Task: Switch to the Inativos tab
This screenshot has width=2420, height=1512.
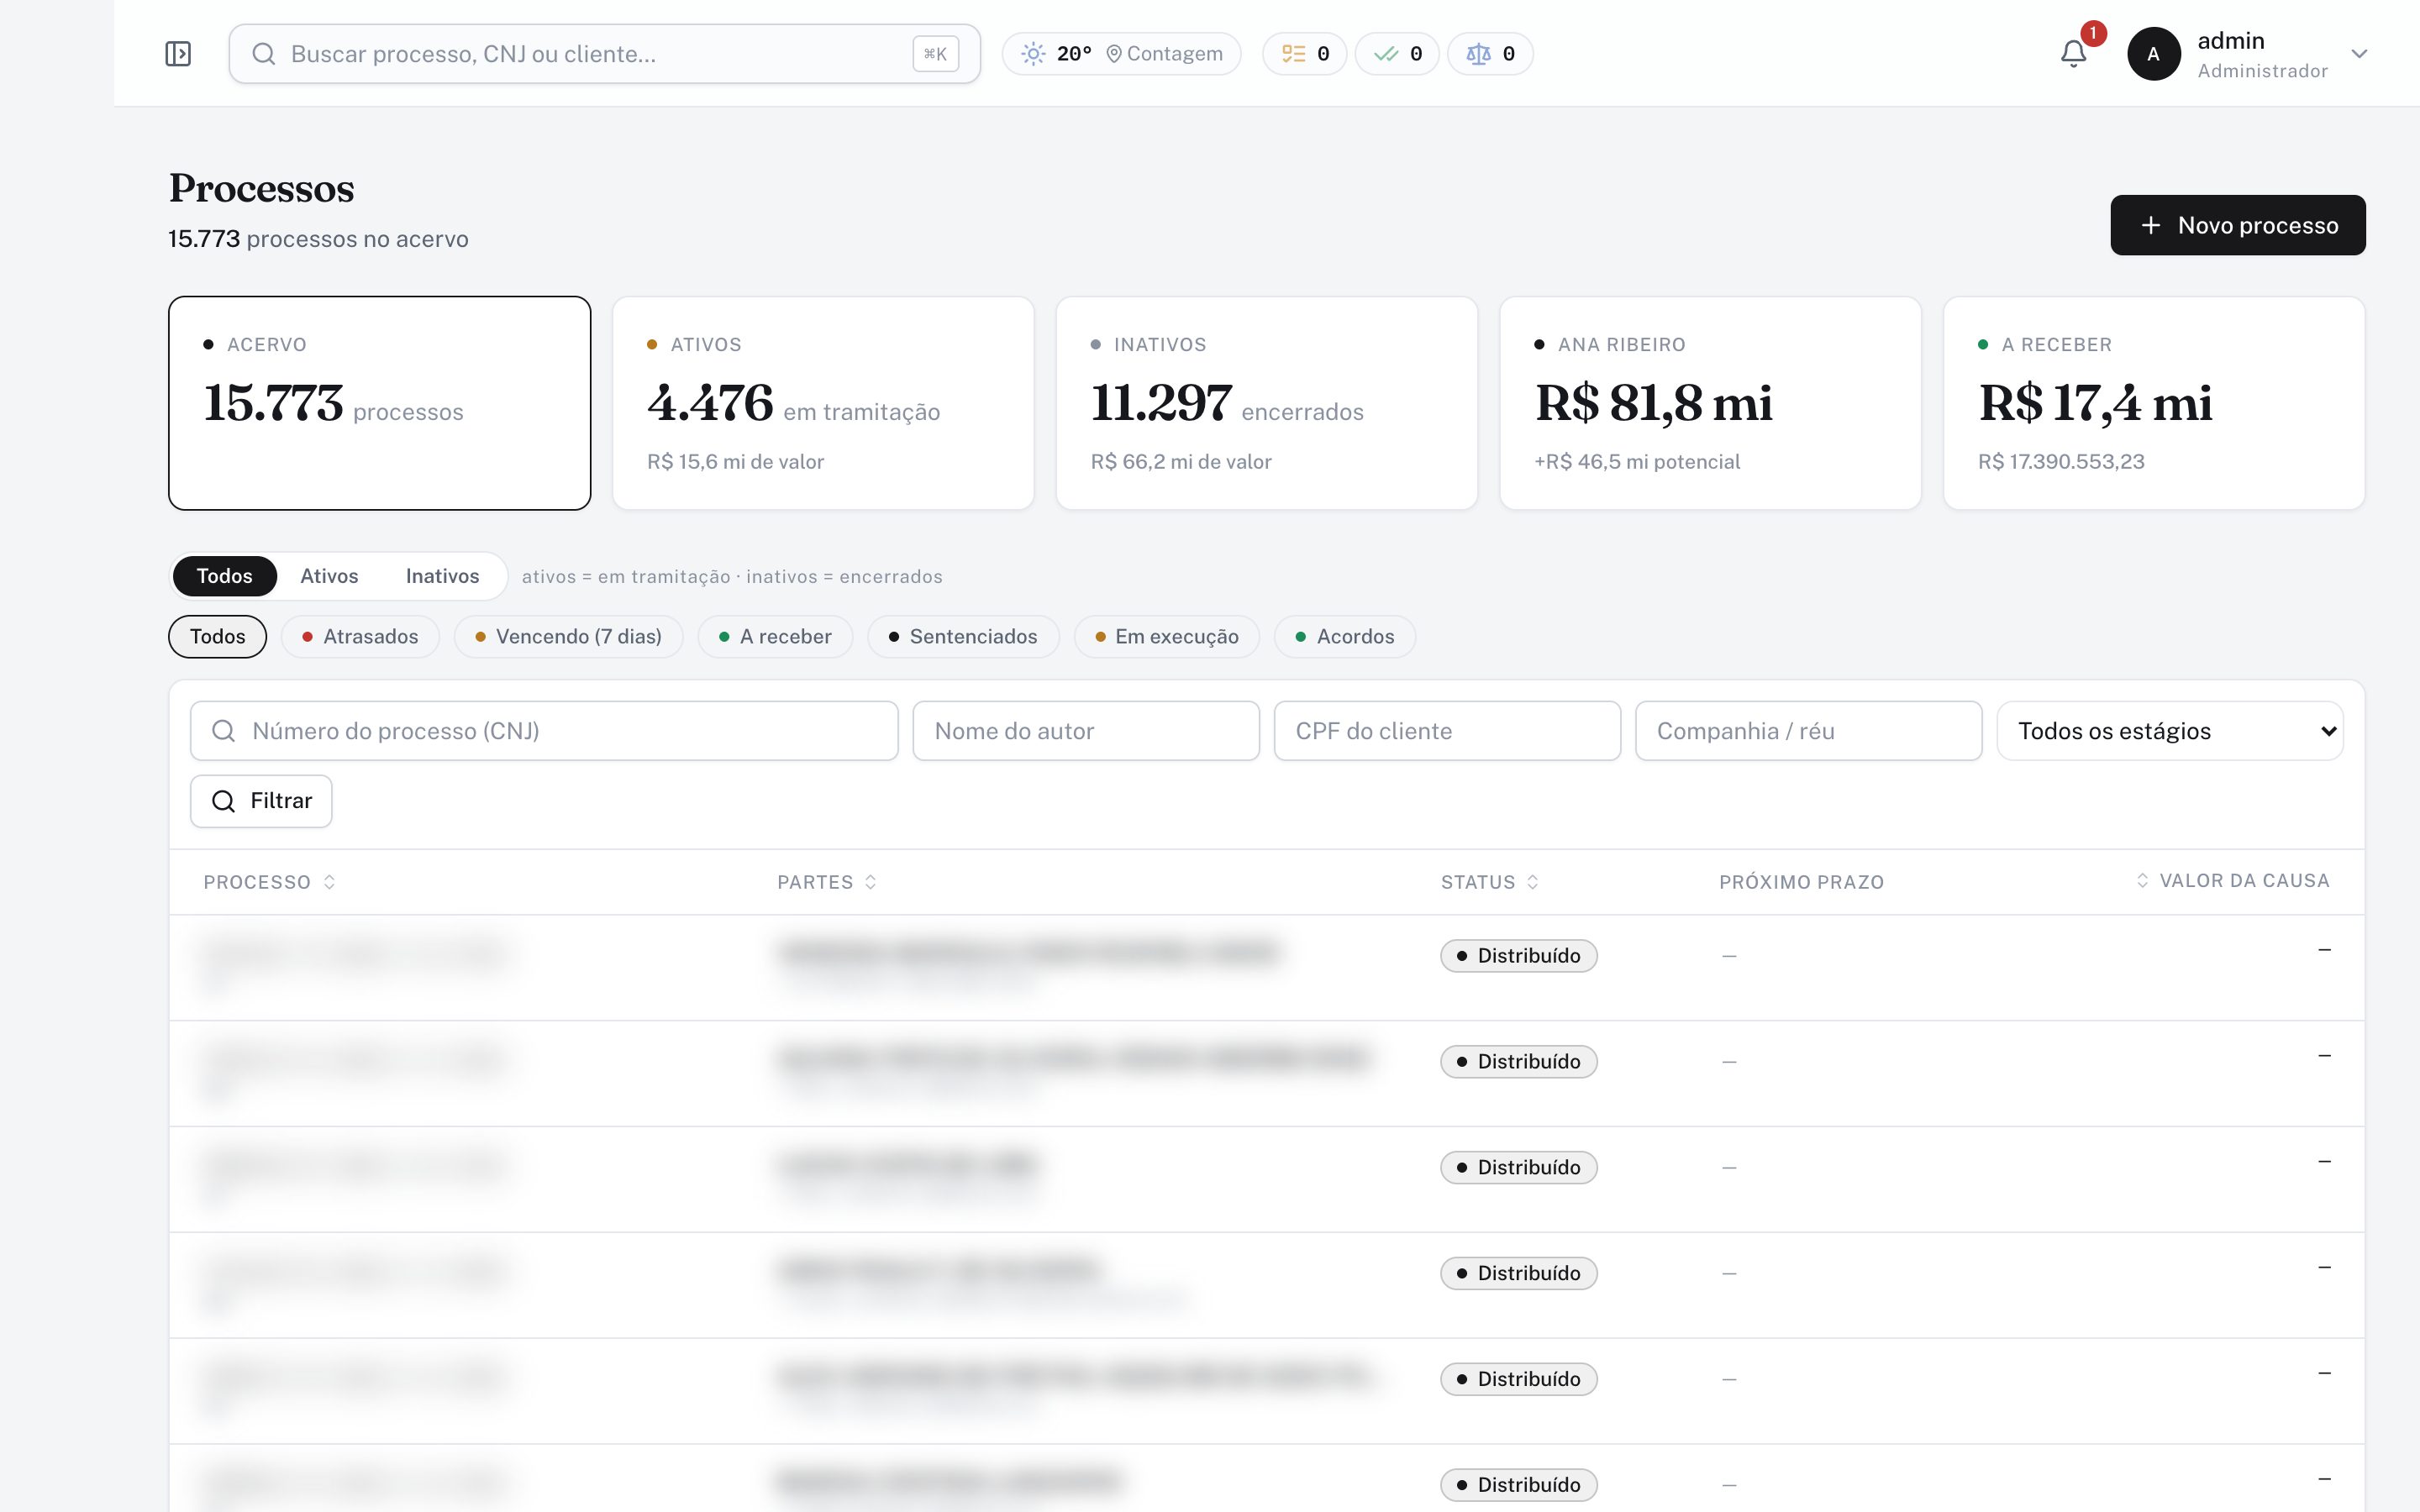Action: pyautogui.click(x=442, y=576)
